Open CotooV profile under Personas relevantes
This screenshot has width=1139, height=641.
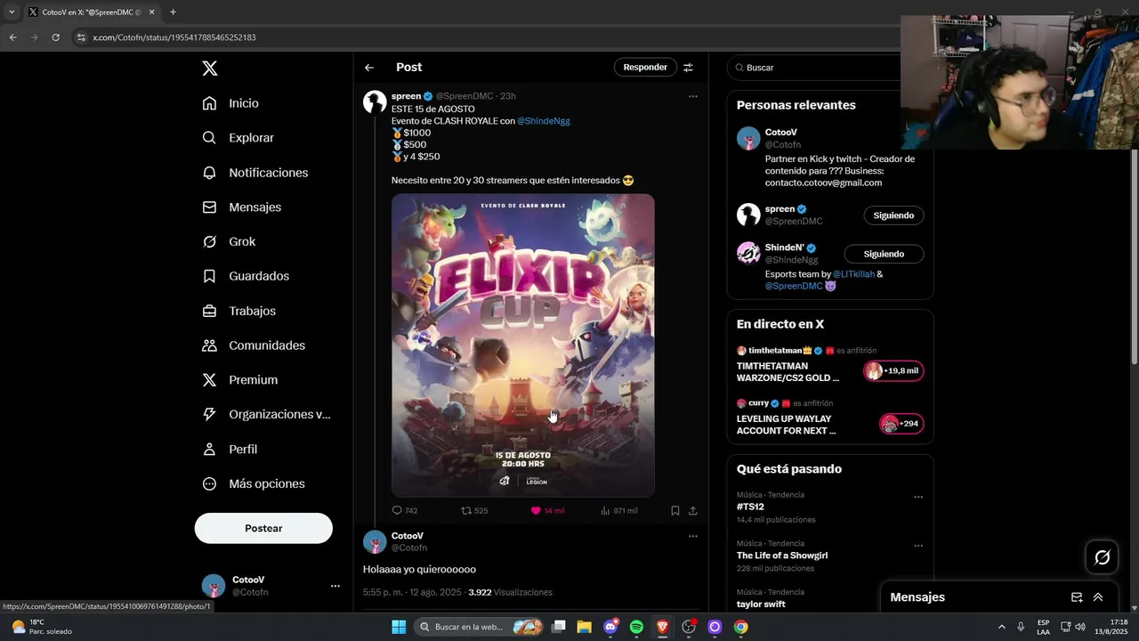pyautogui.click(x=781, y=133)
